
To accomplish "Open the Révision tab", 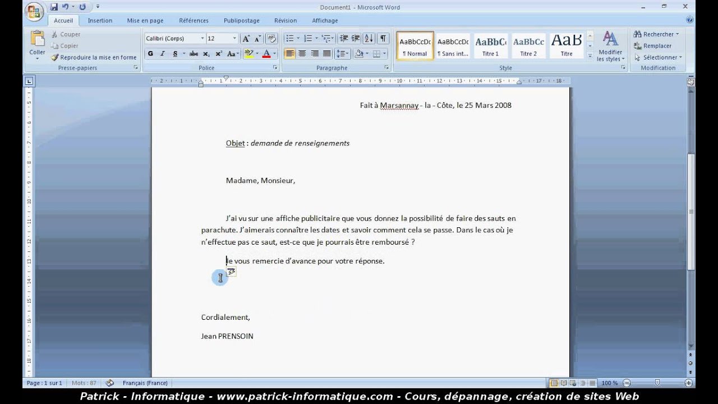I will pyautogui.click(x=286, y=21).
